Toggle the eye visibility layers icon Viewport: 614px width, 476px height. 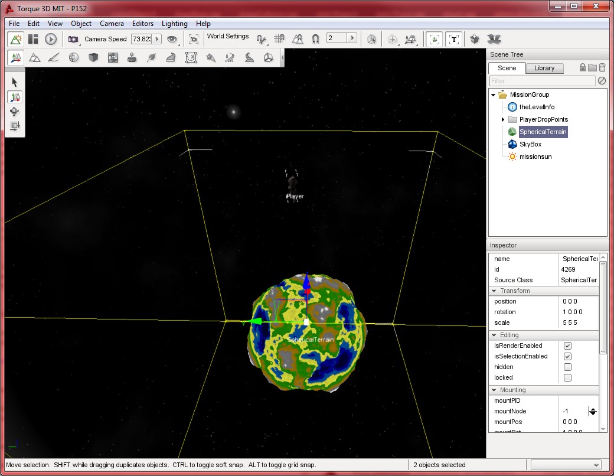pos(172,39)
